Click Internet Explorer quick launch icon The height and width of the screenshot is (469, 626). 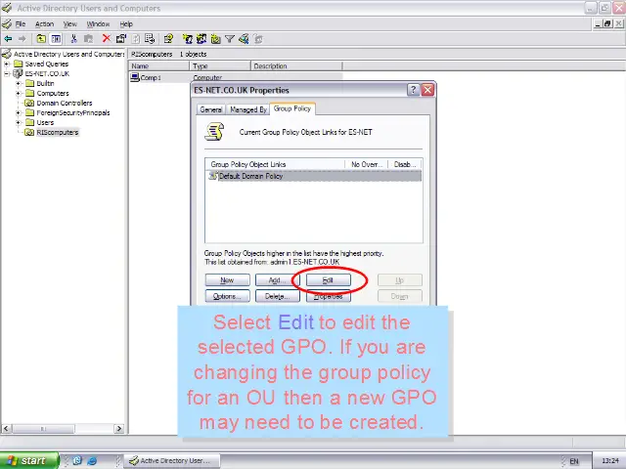92,460
